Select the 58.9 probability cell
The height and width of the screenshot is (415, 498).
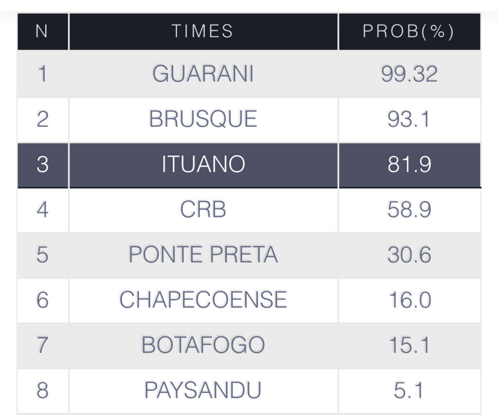pos(409,210)
